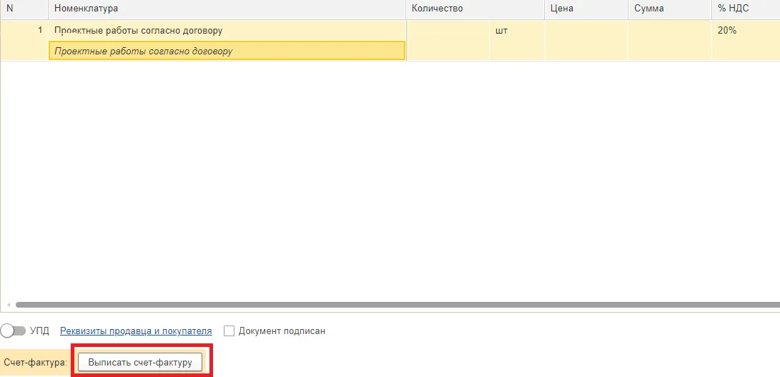Click the шт unit cell
Image resolution: width=780 pixels, height=377 pixels.
(x=517, y=40)
